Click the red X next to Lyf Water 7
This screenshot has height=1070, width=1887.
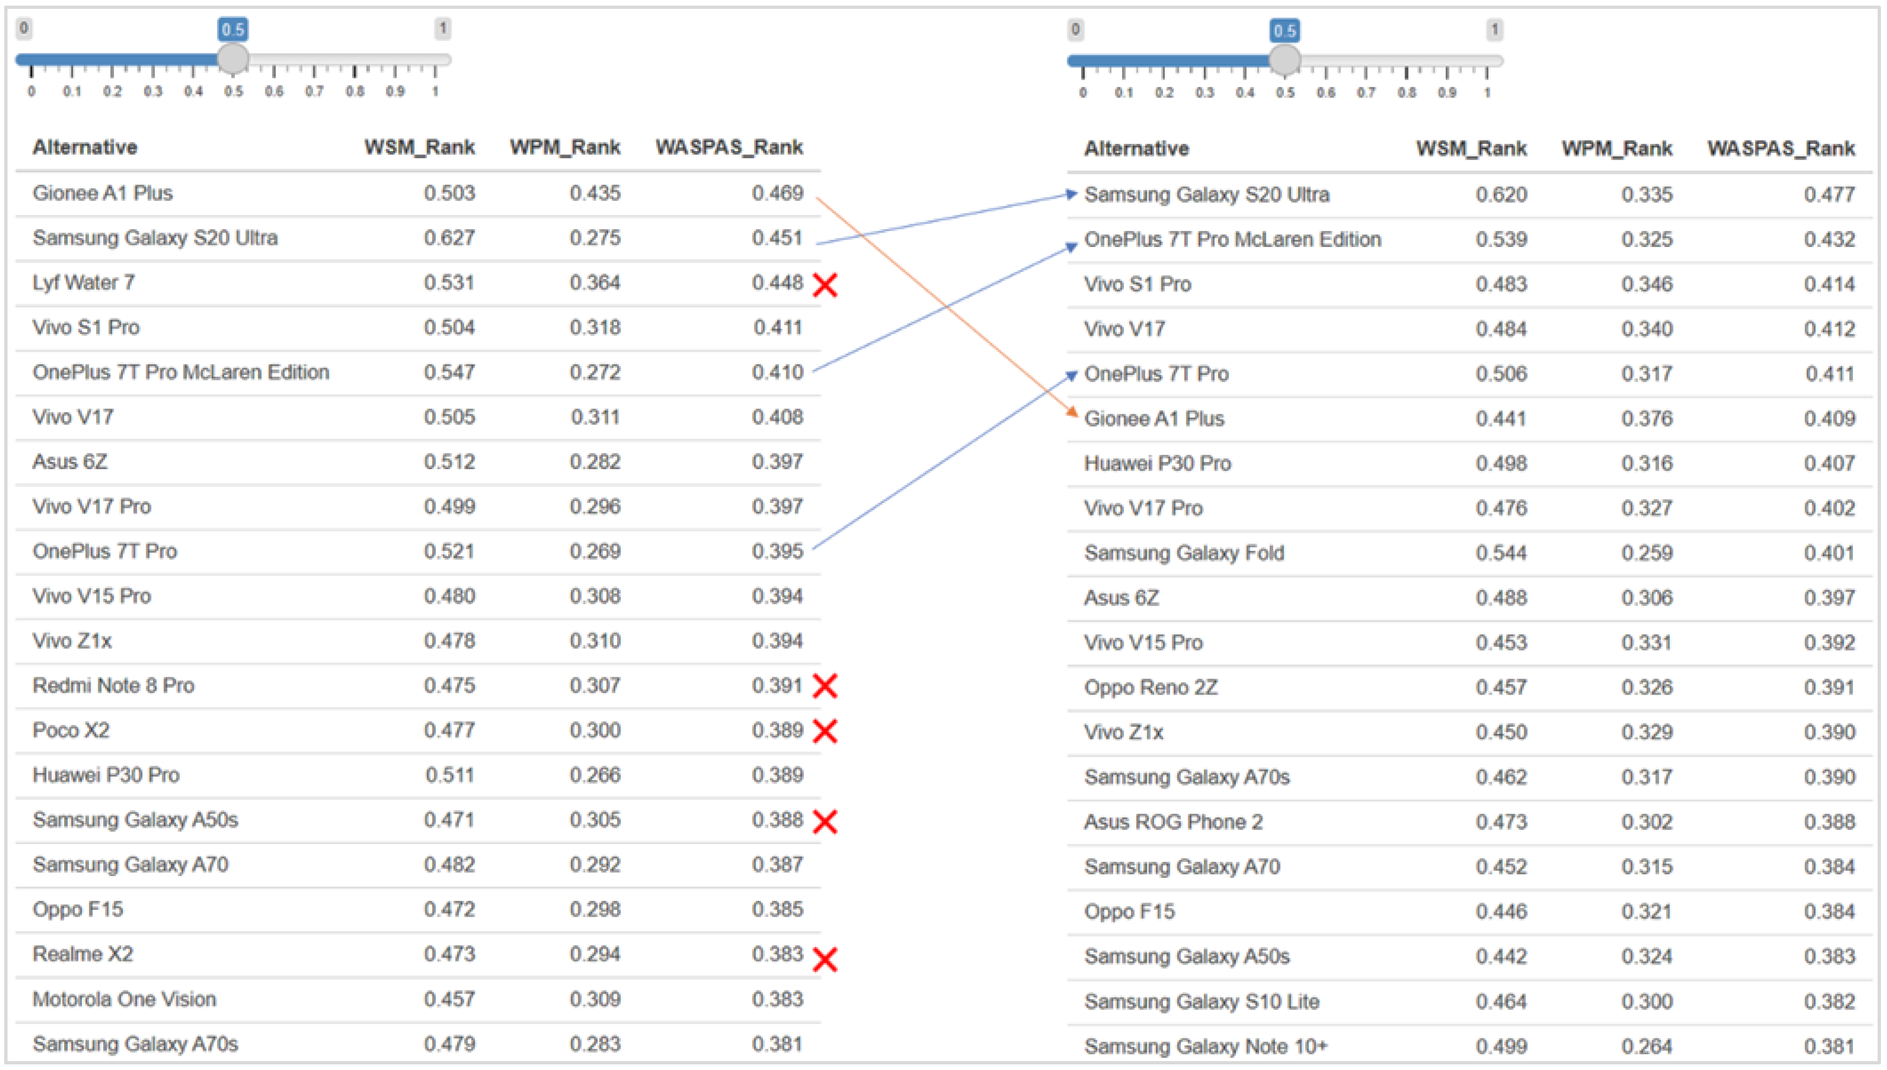click(825, 285)
